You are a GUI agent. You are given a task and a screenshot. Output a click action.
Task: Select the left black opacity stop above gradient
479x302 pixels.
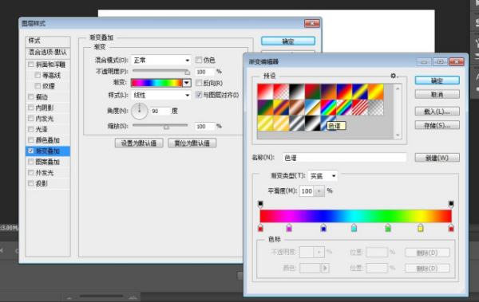coord(260,204)
